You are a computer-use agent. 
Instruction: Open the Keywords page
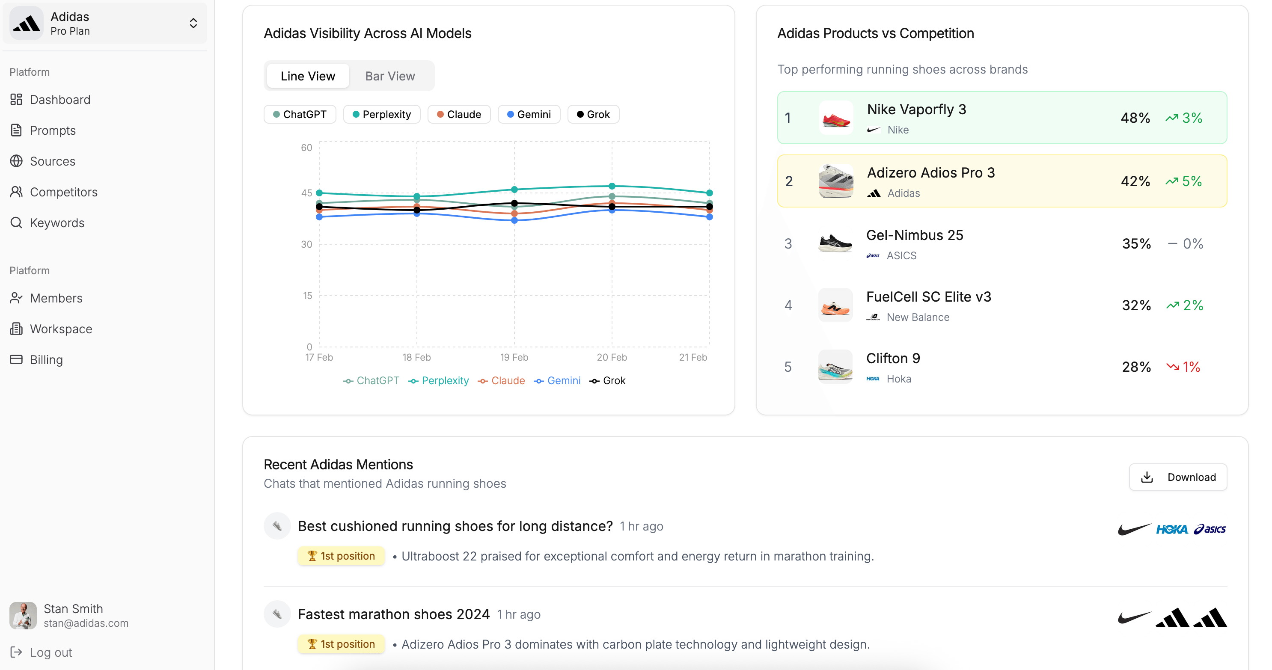[x=57, y=222]
